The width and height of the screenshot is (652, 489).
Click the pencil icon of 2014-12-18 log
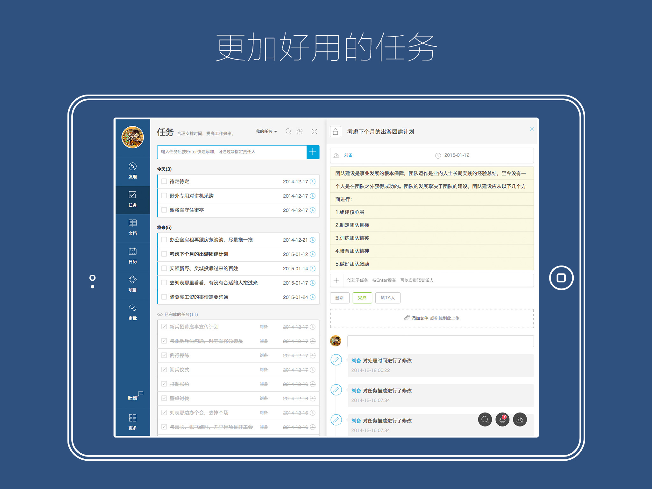pyautogui.click(x=336, y=360)
